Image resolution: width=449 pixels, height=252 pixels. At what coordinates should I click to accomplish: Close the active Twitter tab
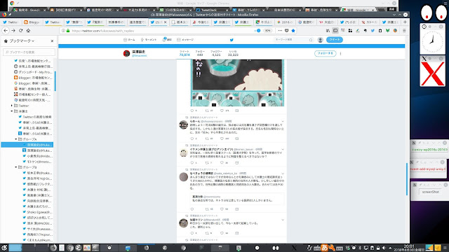[166, 22]
